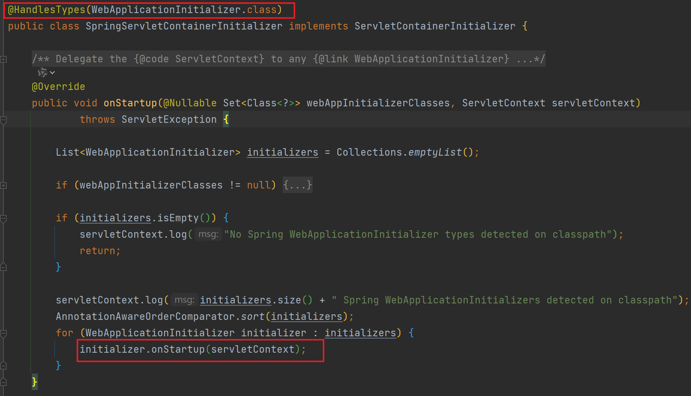Click fold end marker after return statement block
Screen dimensions: 691x396
[x=3, y=267]
